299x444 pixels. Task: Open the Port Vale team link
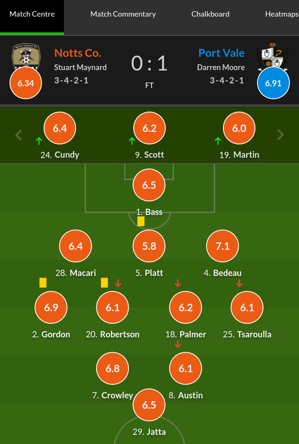tap(221, 53)
